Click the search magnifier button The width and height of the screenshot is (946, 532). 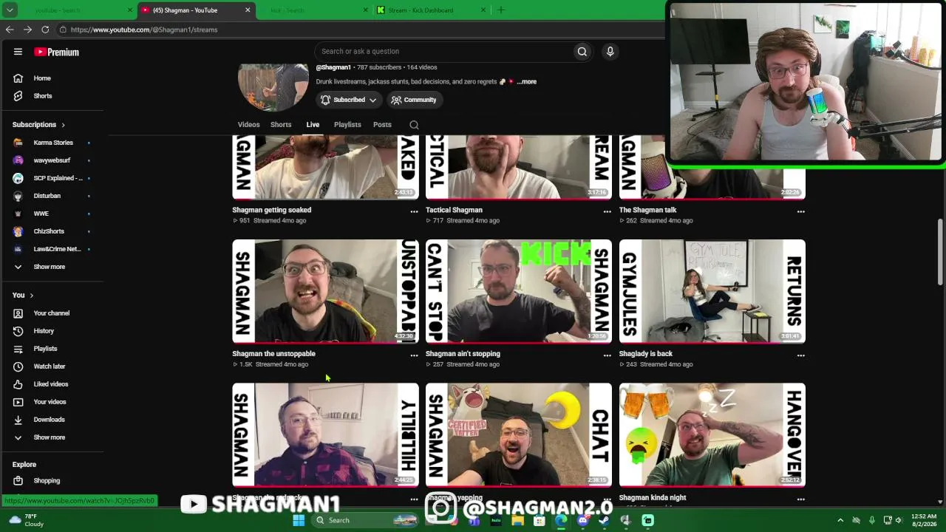582,51
